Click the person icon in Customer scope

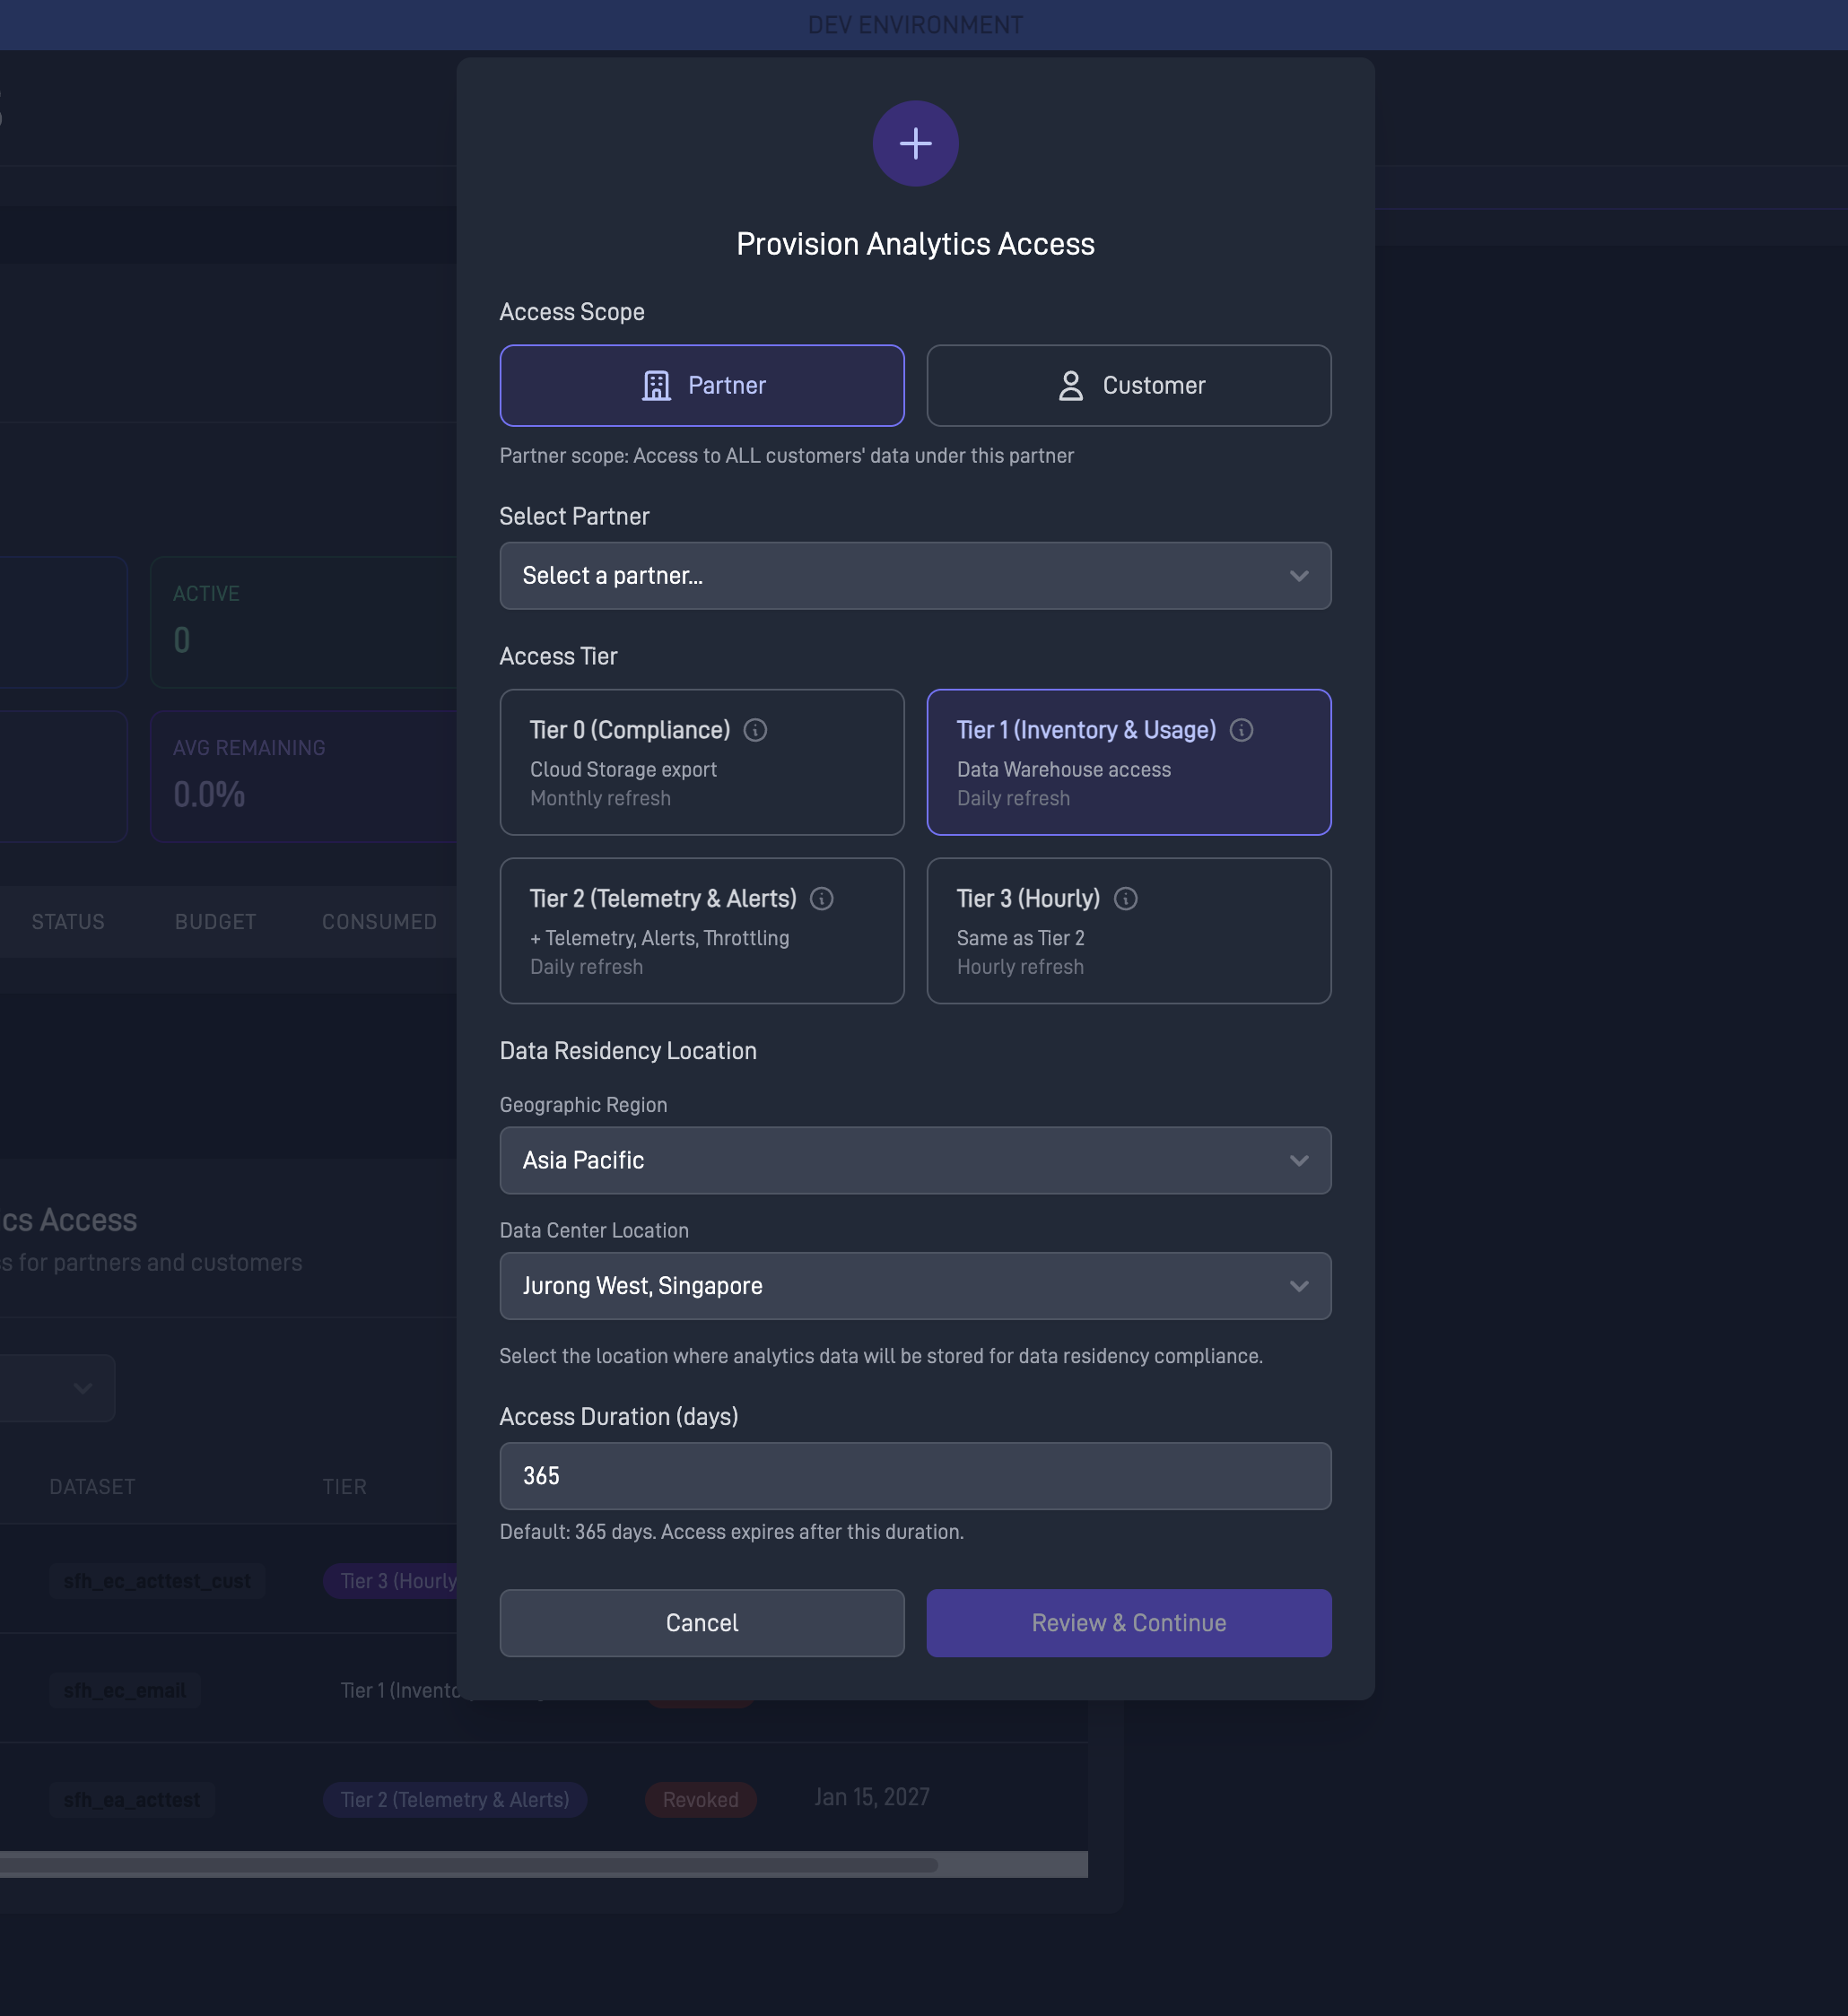coord(1069,386)
